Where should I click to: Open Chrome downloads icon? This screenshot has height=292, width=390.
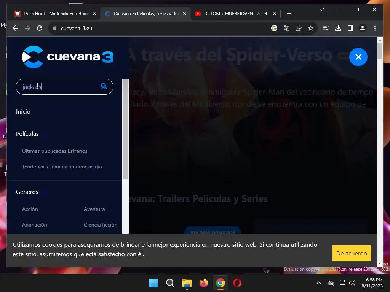(338, 28)
